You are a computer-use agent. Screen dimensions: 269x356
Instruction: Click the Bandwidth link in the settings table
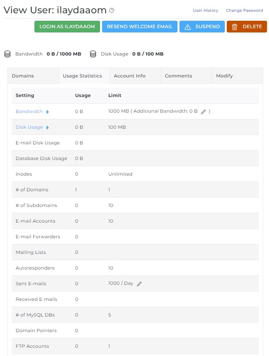(x=29, y=111)
